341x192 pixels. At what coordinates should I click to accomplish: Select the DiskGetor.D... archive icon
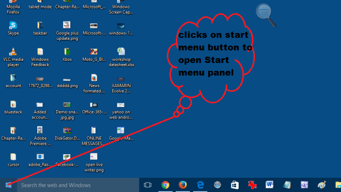(x=67, y=134)
